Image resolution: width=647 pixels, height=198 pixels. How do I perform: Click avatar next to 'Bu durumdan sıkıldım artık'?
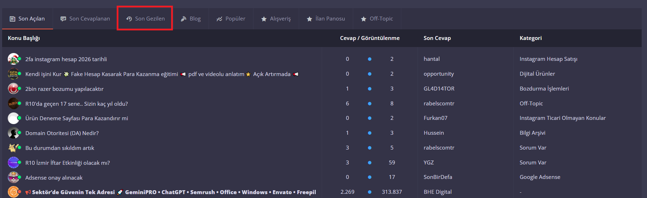click(x=13, y=148)
